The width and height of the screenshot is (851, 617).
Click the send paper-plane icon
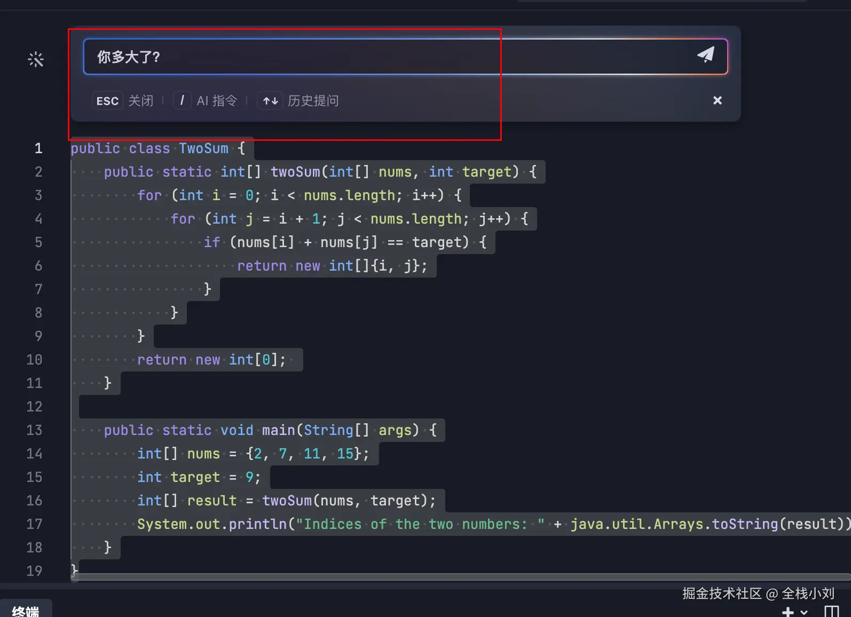[705, 55]
